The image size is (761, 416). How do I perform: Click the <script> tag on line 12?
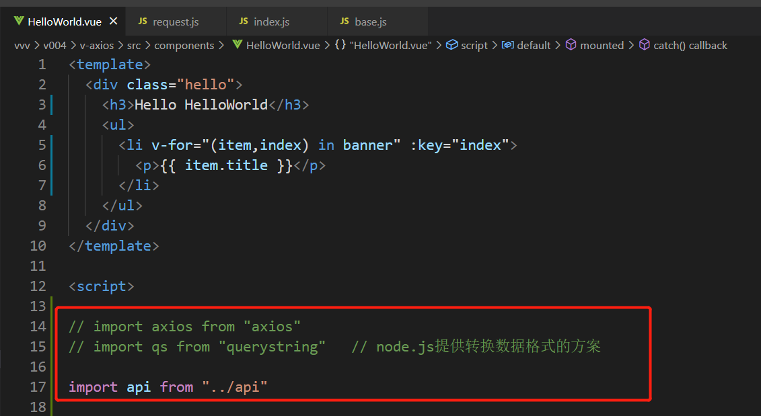(x=102, y=286)
